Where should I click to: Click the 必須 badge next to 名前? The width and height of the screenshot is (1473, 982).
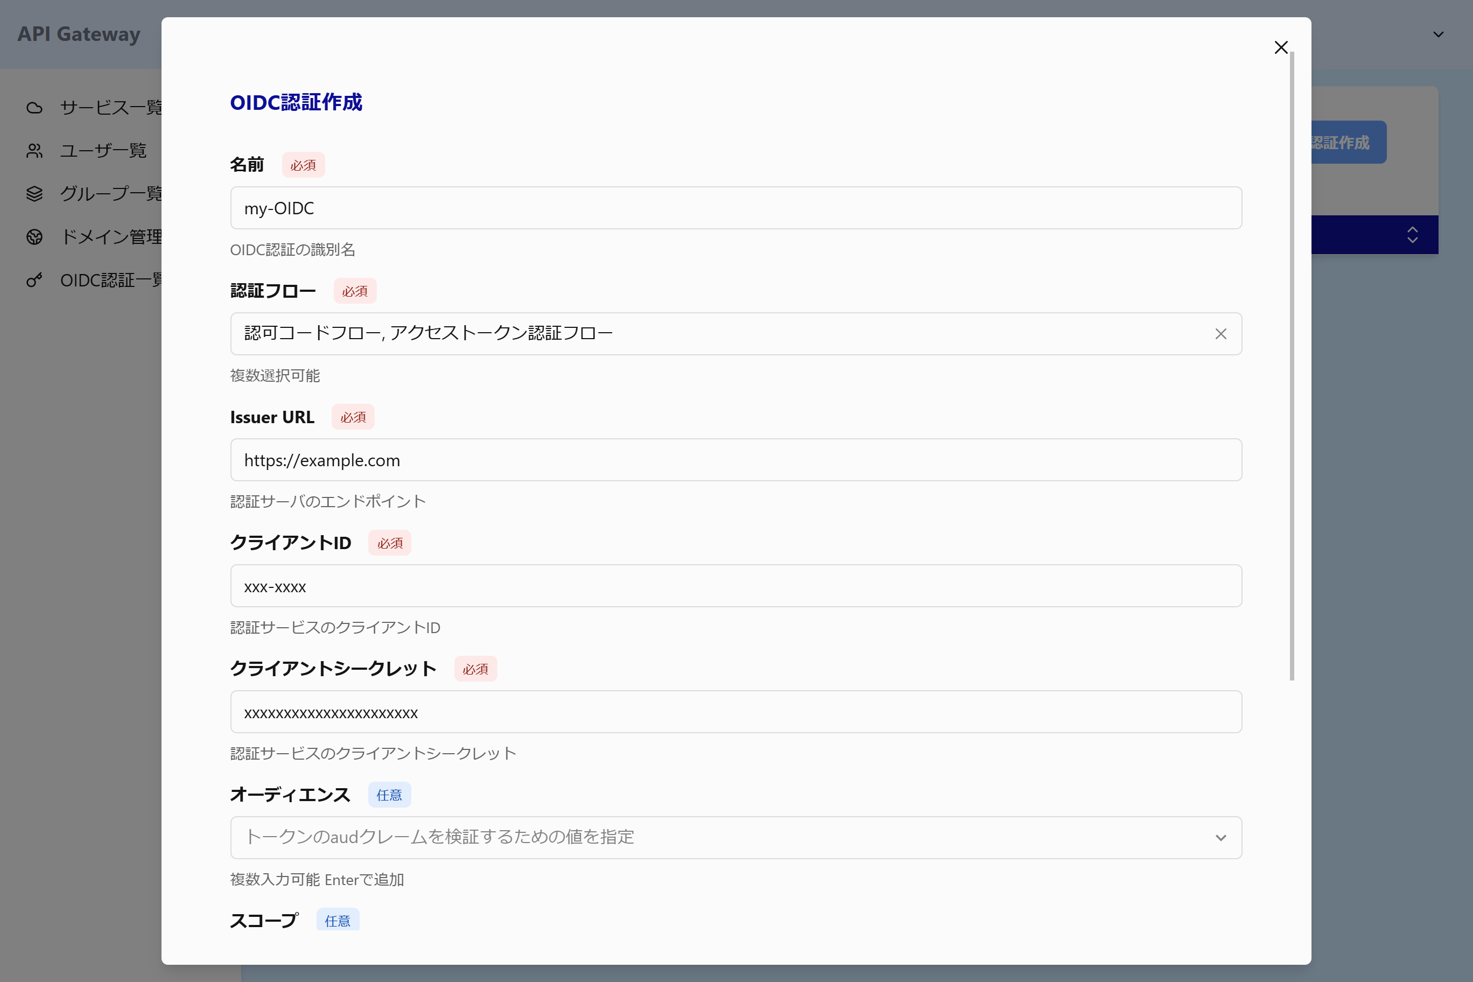point(303,165)
